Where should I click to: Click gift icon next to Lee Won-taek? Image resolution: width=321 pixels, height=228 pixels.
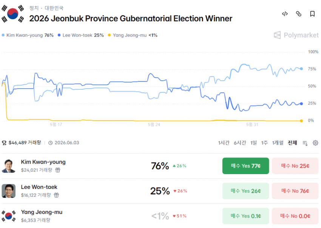pyautogui.click(x=56, y=195)
